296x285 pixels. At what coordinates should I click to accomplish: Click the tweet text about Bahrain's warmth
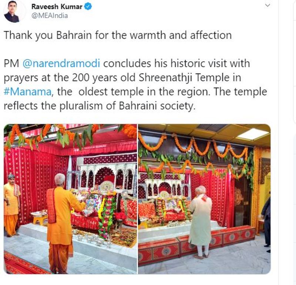tap(118, 35)
